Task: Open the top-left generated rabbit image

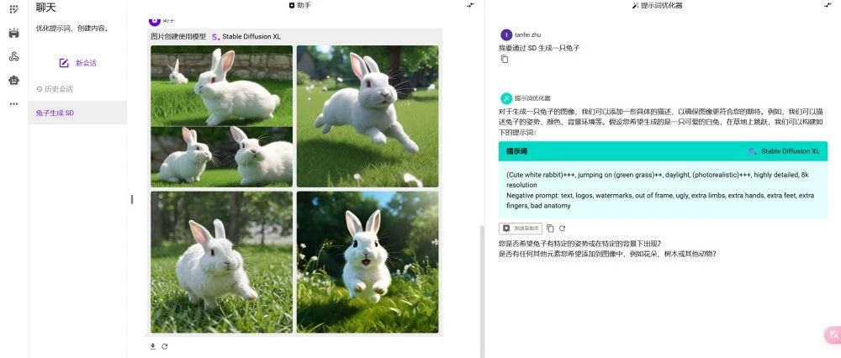Action: [221, 116]
